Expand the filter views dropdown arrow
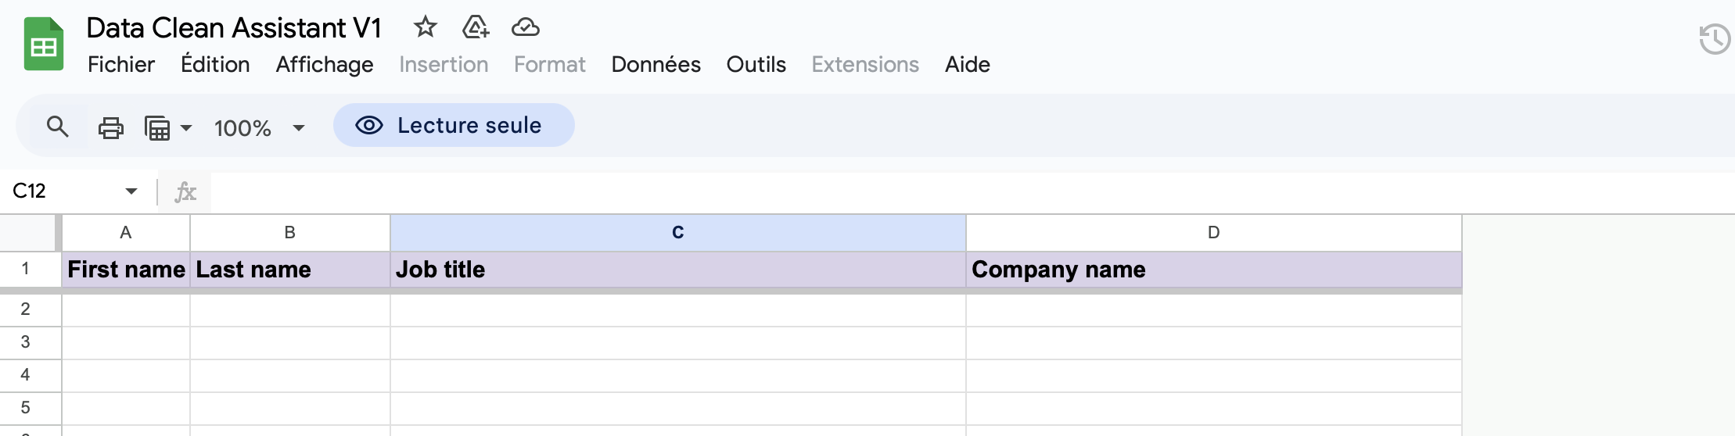 [186, 128]
